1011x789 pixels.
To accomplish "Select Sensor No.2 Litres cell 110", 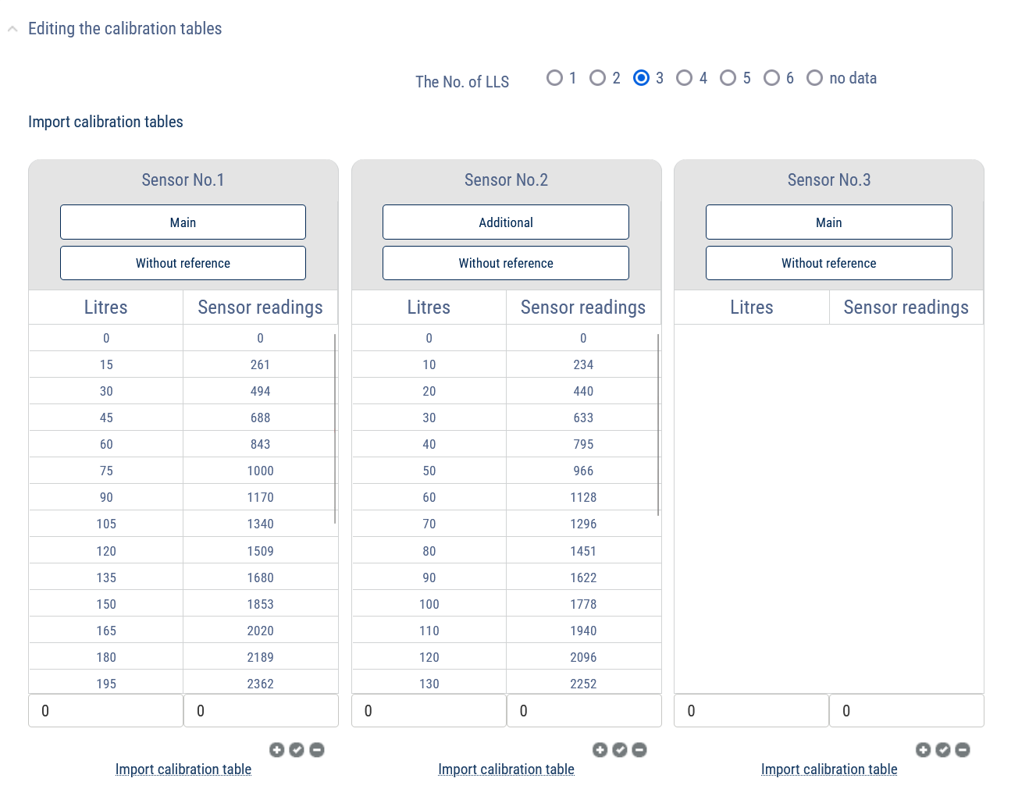I will (429, 631).
